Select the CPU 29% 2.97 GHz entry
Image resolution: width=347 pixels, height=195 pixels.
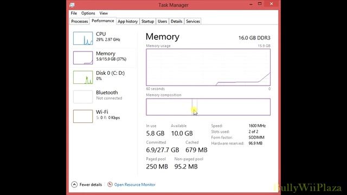click(104, 38)
